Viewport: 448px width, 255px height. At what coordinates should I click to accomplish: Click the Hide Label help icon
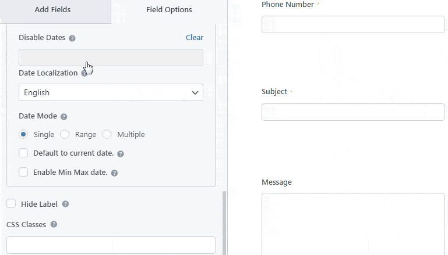pyautogui.click(x=65, y=204)
